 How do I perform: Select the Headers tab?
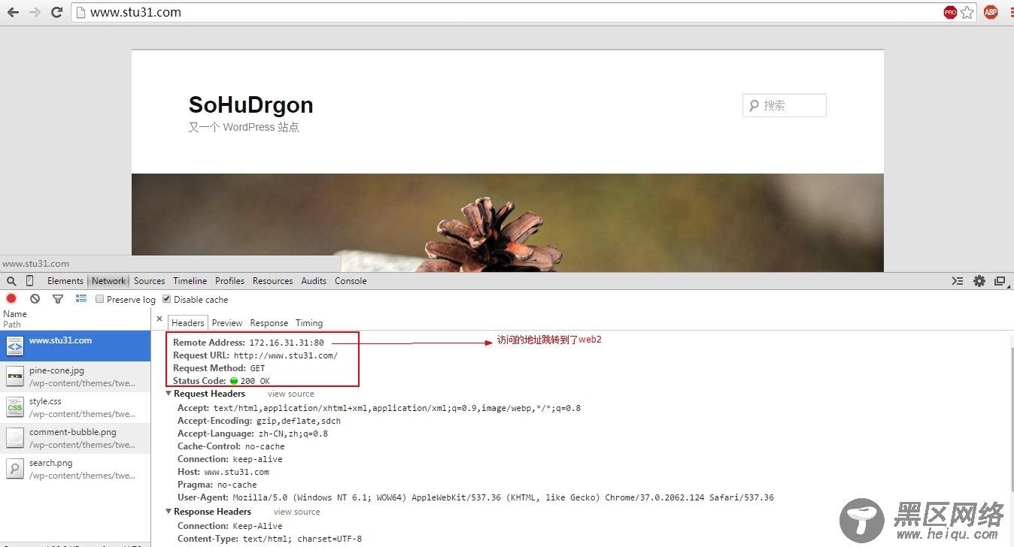[x=188, y=323]
